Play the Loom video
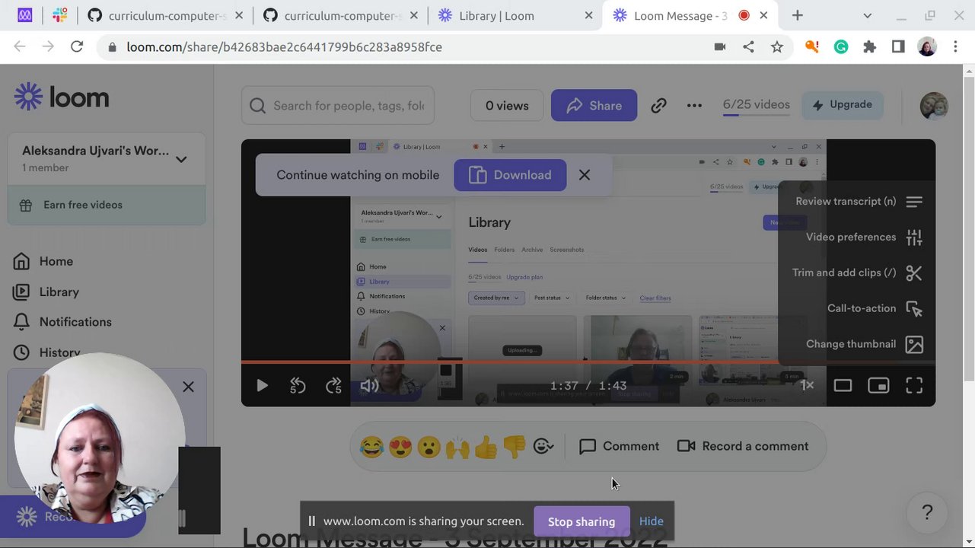This screenshot has height=548, width=975. (x=262, y=386)
